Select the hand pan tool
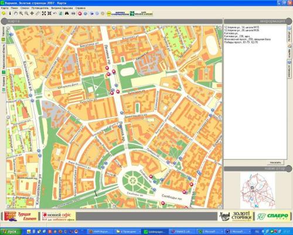Screen dimensions: 293x235 [x=16, y=14]
